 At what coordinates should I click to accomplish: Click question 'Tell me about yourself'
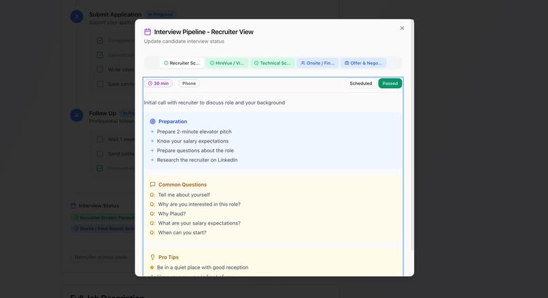point(184,195)
